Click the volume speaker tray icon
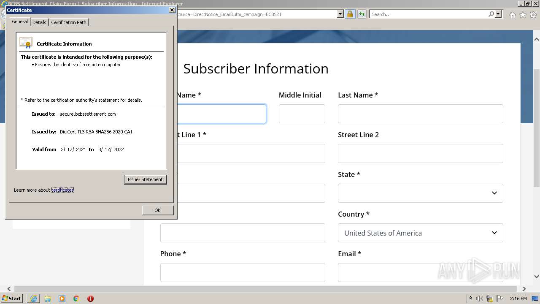Viewport: 540px width, 304px height. click(480, 299)
